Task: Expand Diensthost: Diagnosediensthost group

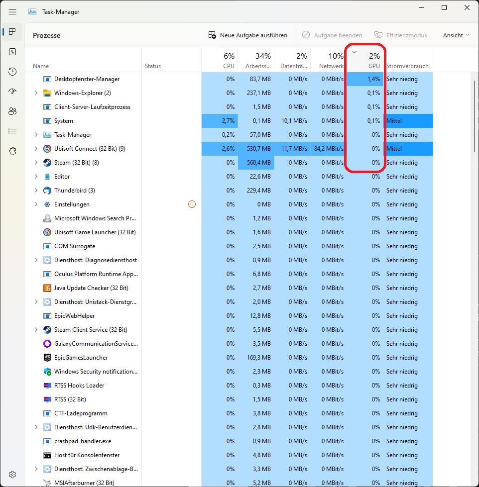Action: click(36, 260)
